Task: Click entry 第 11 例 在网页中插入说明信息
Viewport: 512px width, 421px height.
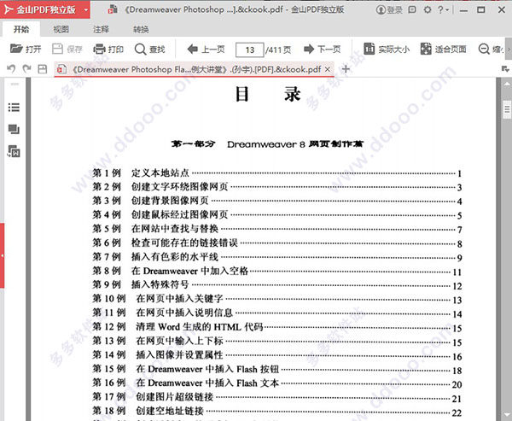Action: click(276, 313)
